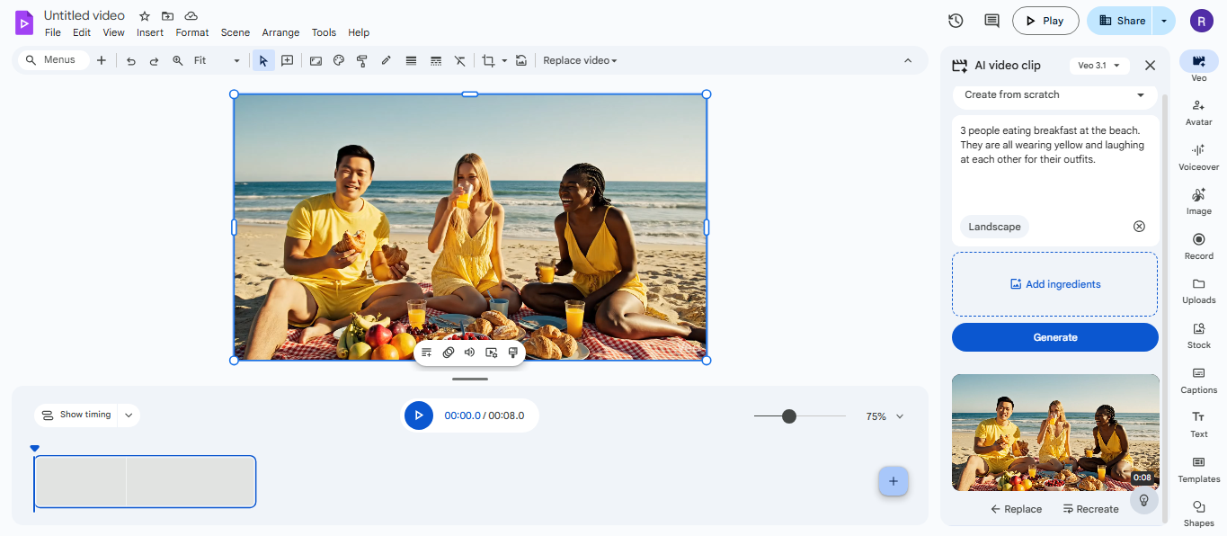Viewport: 1227px width, 536px height.
Task: Open the Arrange menu
Action: (280, 32)
